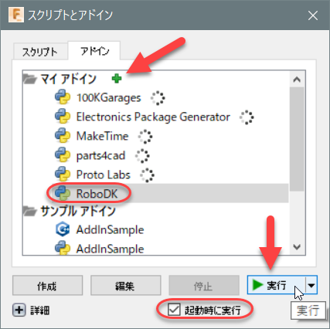Switch to the スクリプト tab

(x=40, y=52)
